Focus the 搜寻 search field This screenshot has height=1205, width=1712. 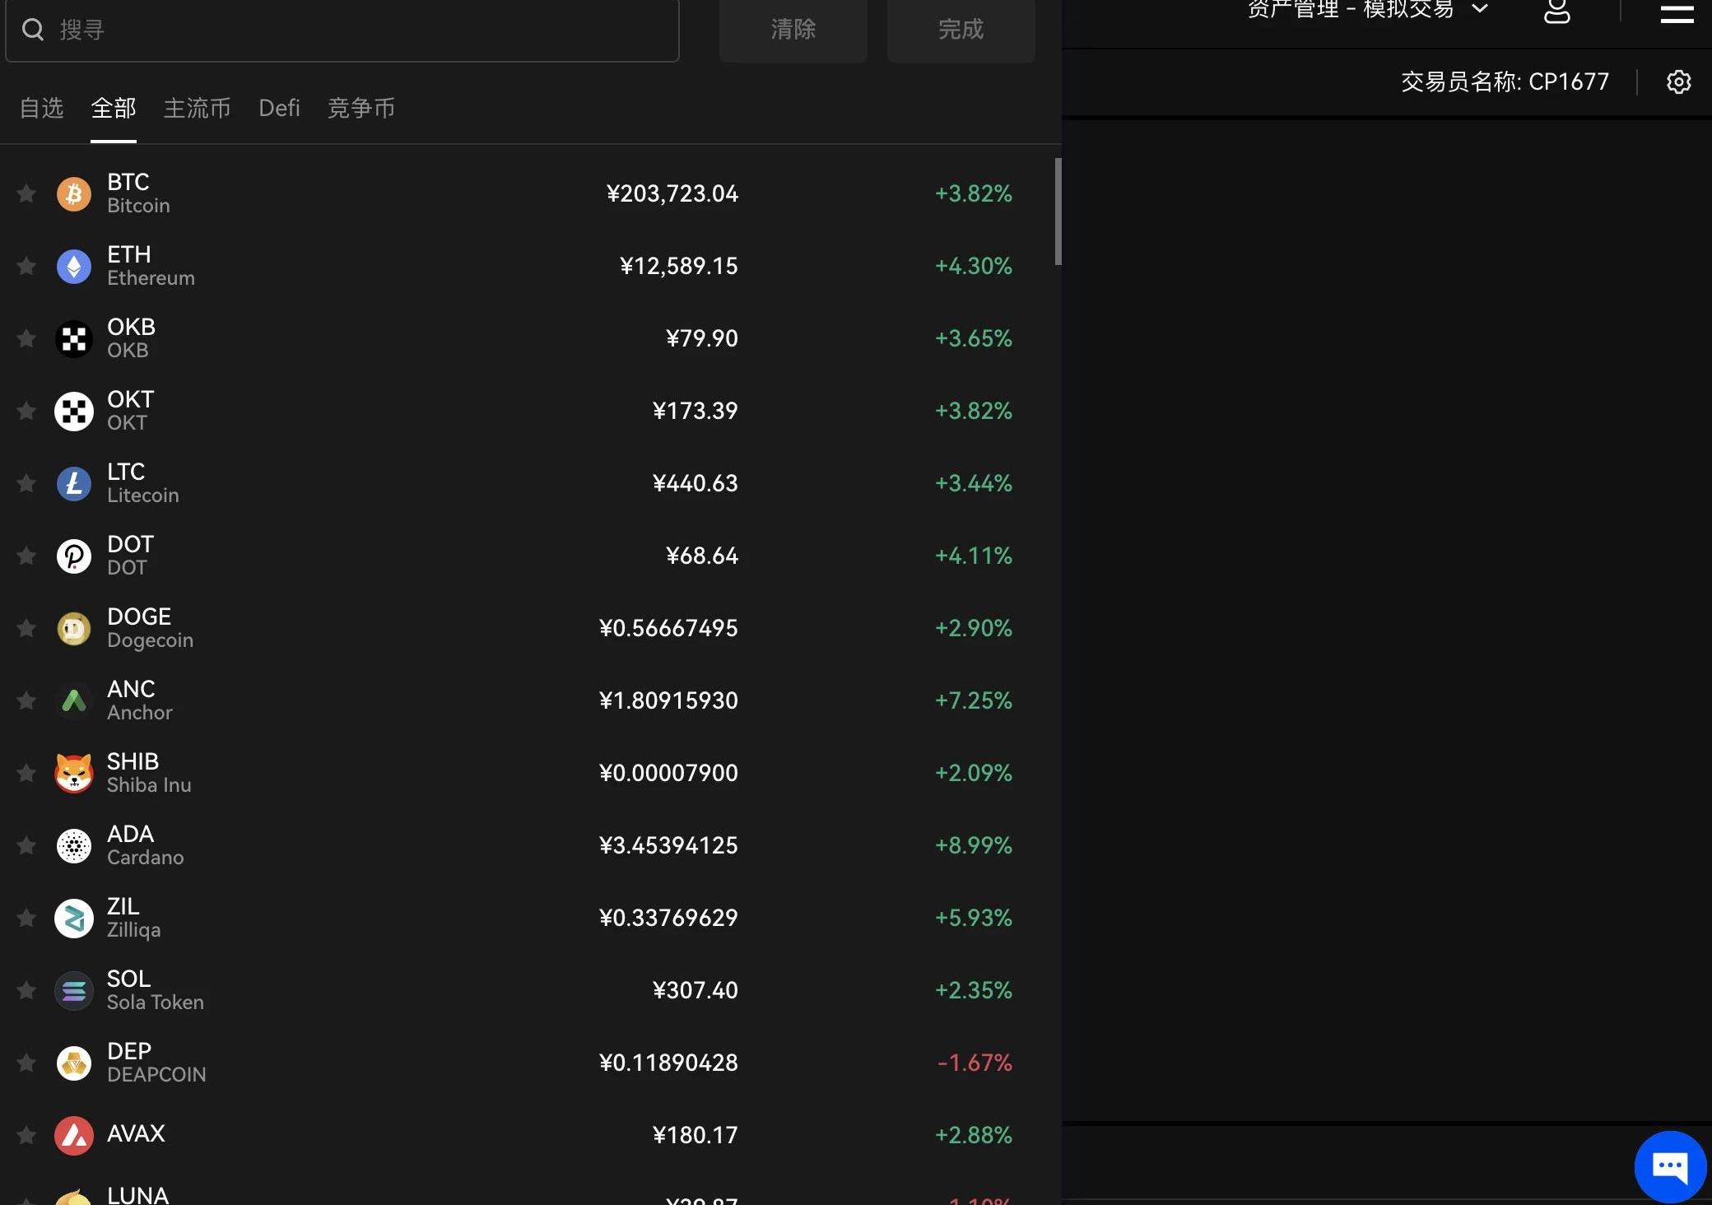(x=362, y=30)
